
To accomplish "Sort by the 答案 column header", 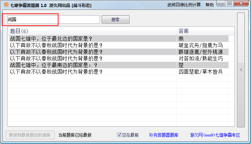I will click(x=205, y=31).
